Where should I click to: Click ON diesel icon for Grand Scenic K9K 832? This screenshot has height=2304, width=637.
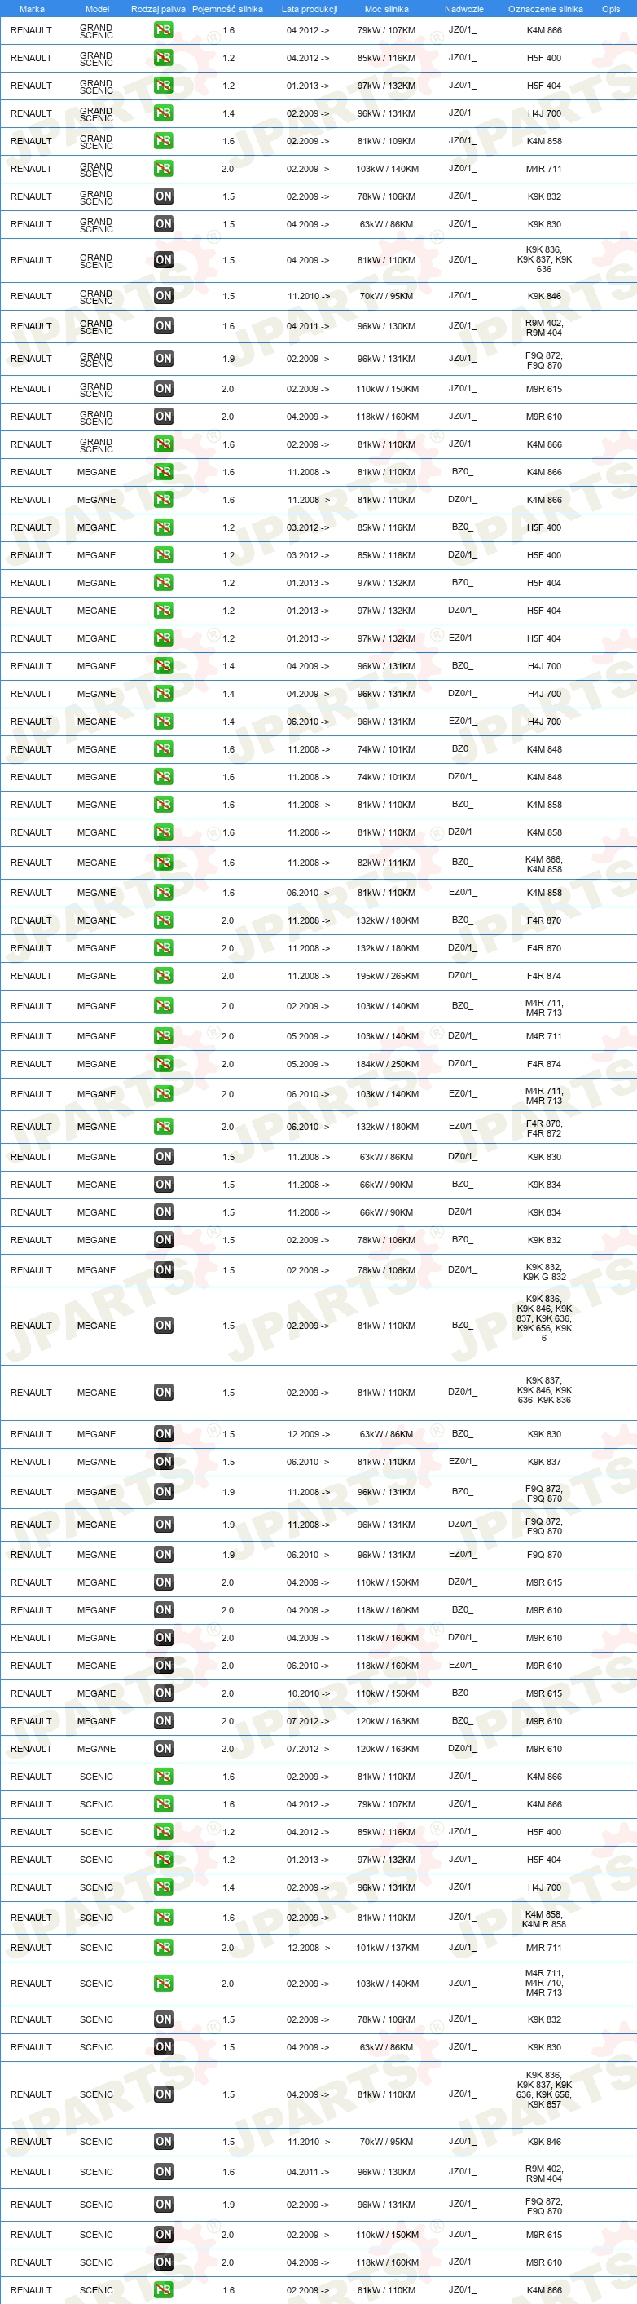pos(164,196)
